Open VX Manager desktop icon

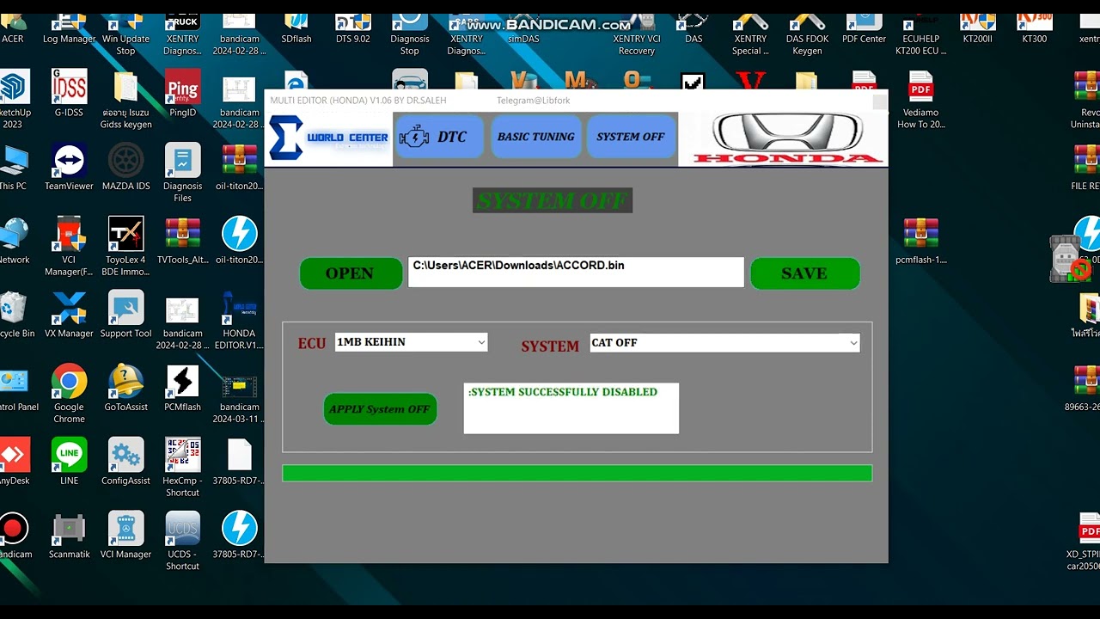coord(69,314)
